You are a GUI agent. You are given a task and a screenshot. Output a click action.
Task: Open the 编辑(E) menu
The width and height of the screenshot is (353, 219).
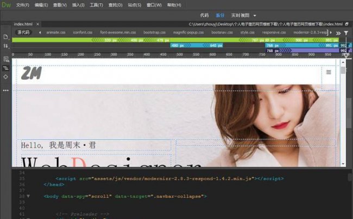[x=41, y=5]
